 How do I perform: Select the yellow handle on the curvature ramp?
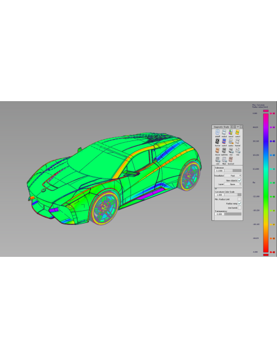(x=272, y=224)
